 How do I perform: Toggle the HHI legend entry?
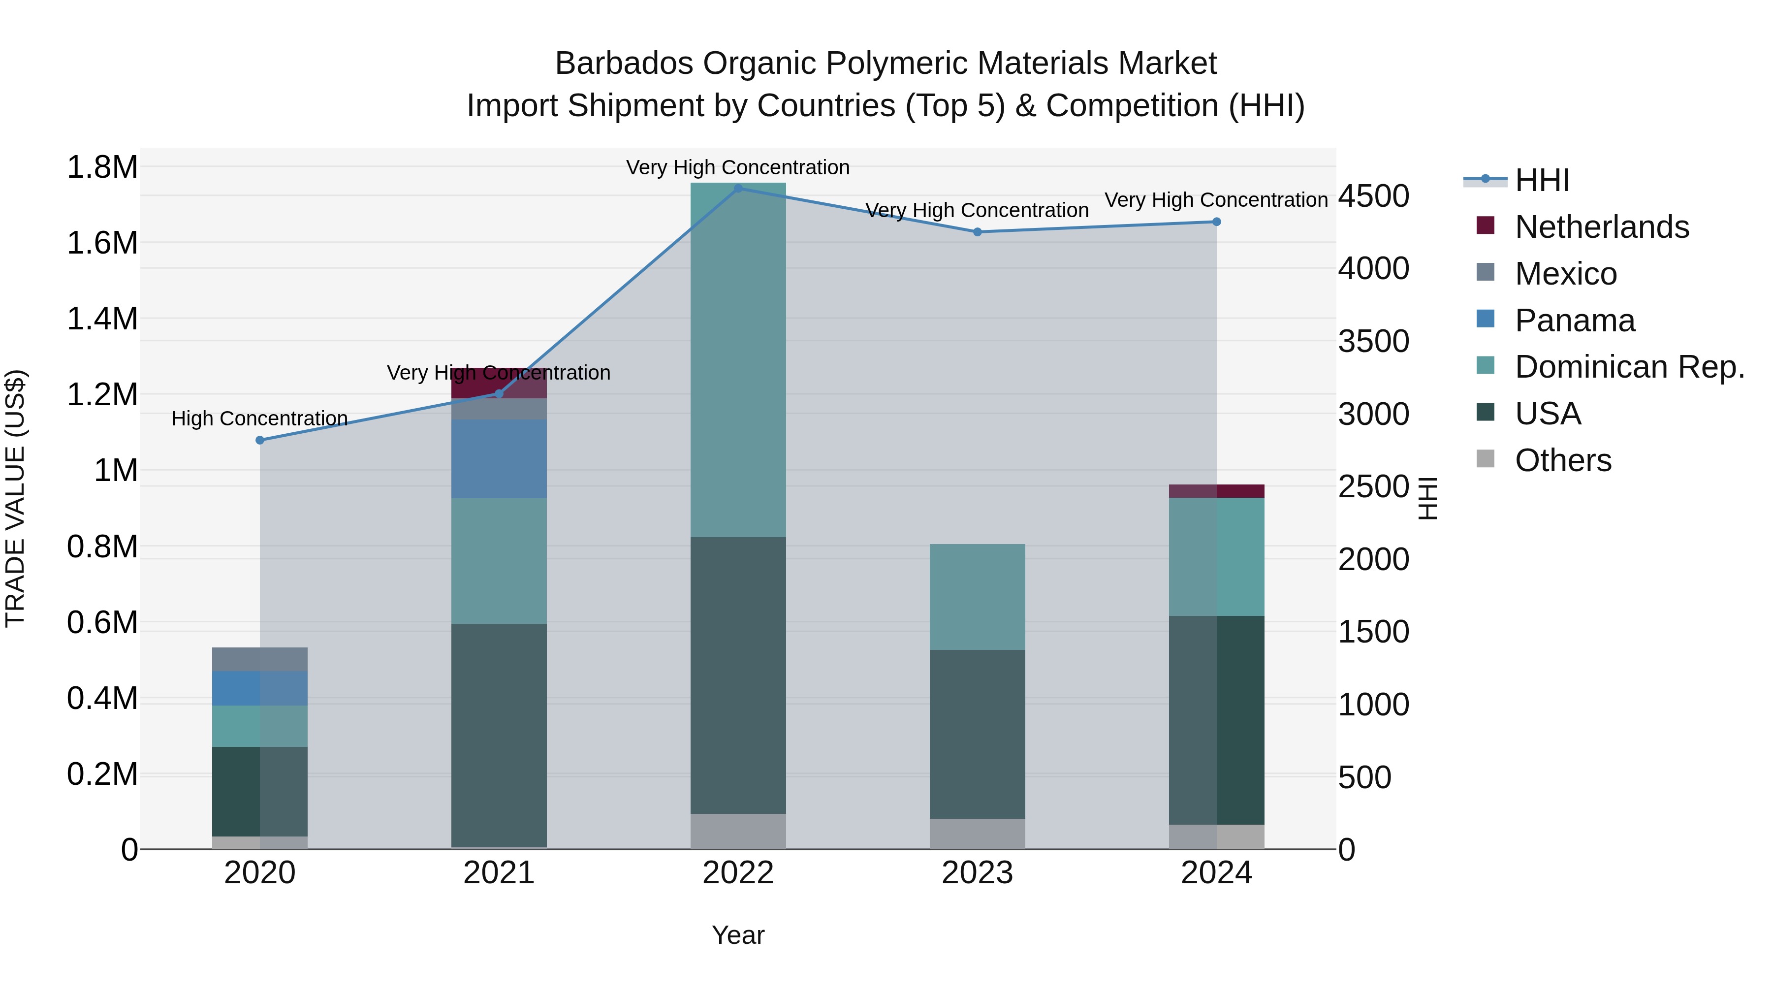click(1517, 180)
